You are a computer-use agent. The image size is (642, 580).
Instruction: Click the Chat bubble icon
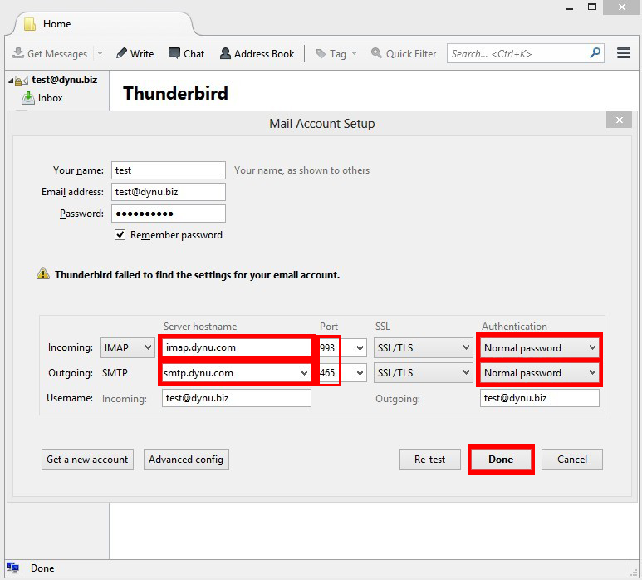point(174,53)
